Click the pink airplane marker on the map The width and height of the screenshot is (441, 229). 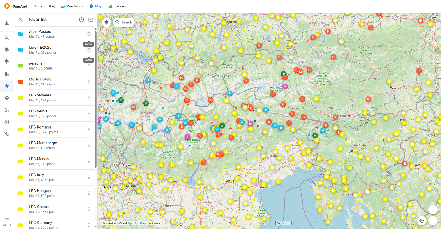coord(188,137)
